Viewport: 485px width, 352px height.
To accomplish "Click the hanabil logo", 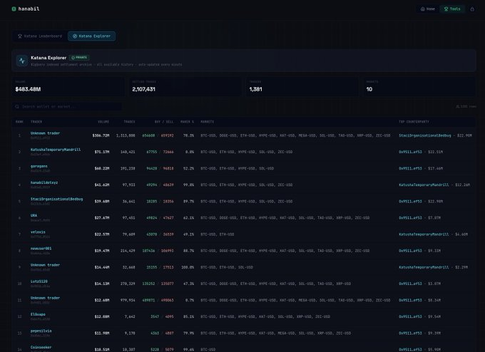I will (26, 9).
